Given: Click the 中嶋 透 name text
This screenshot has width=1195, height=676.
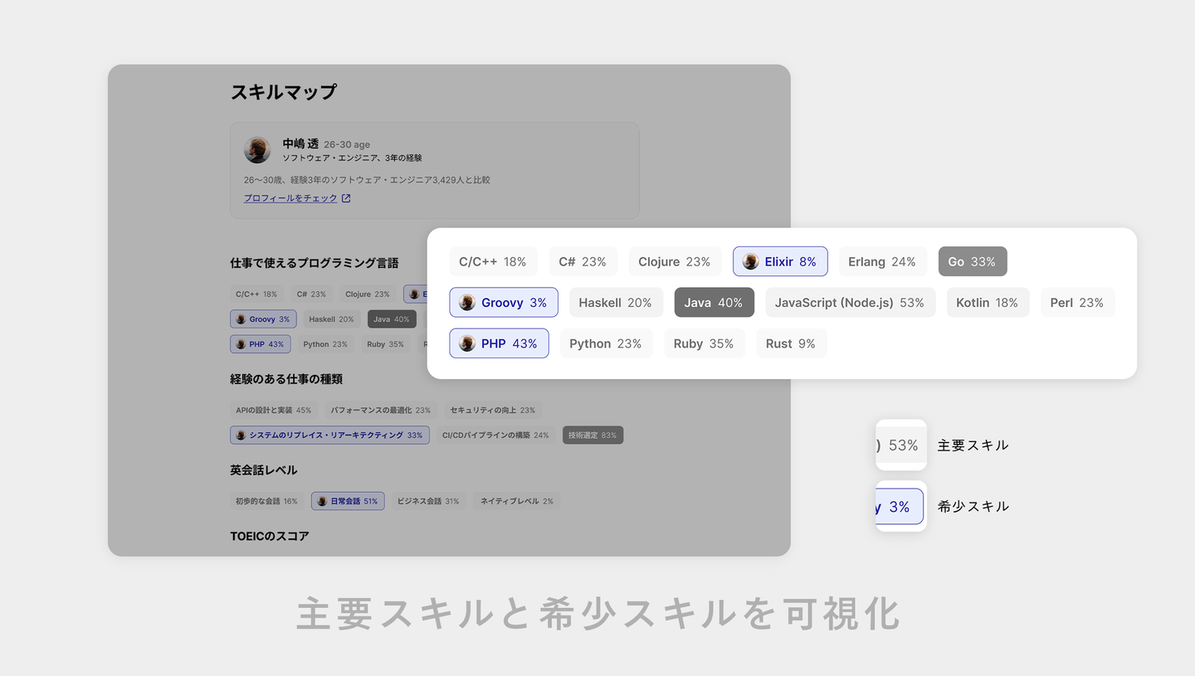Looking at the screenshot, I should click(x=300, y=143).
